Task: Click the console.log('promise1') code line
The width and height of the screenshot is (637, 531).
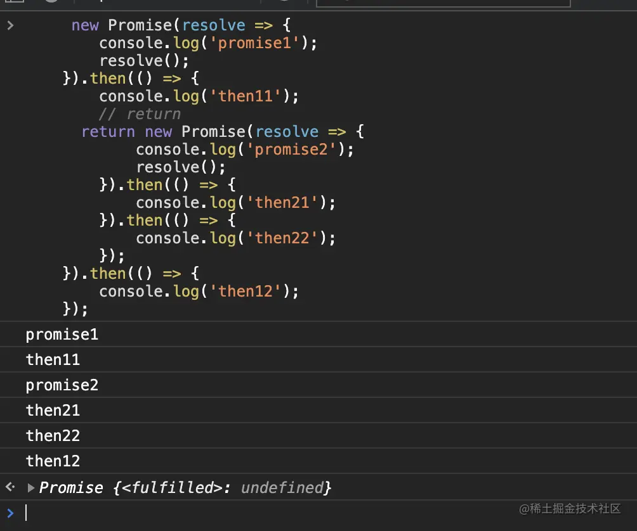Action: 208,43
